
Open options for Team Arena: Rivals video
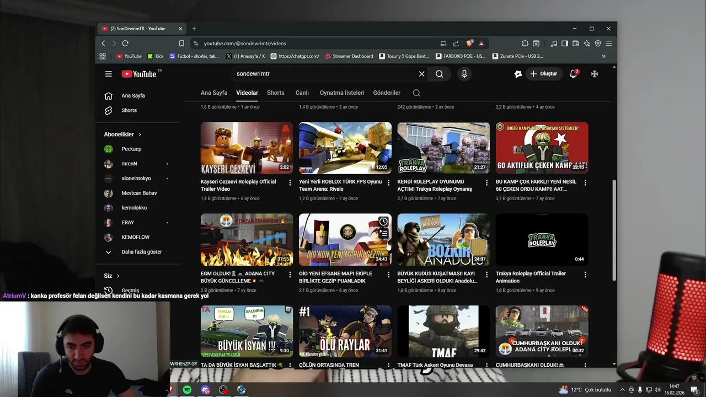(x=388, y=183)
